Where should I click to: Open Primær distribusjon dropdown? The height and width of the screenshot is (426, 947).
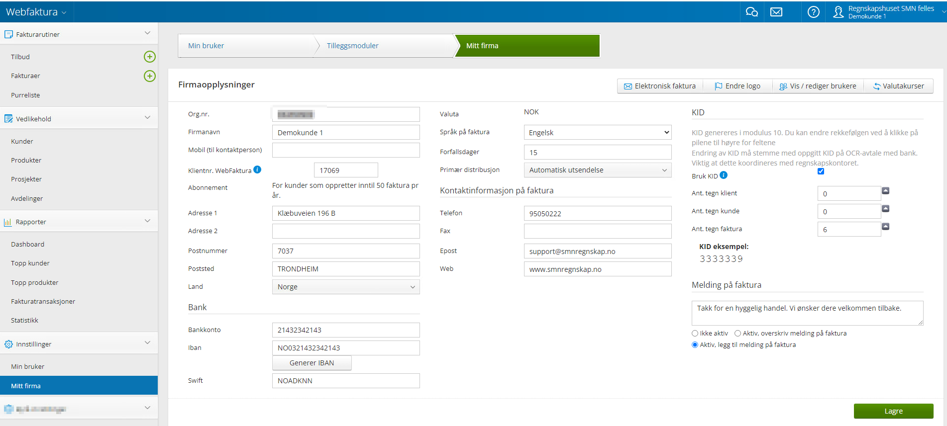point(598,170)
